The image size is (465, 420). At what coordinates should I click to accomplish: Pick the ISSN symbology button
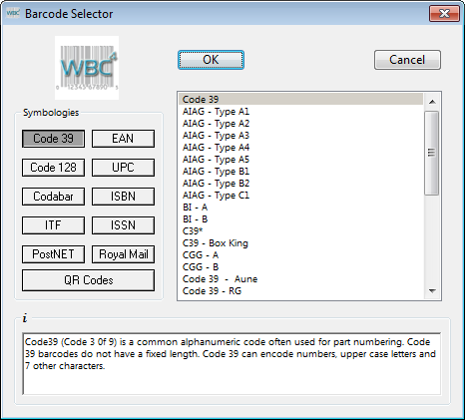coord(123,225)
